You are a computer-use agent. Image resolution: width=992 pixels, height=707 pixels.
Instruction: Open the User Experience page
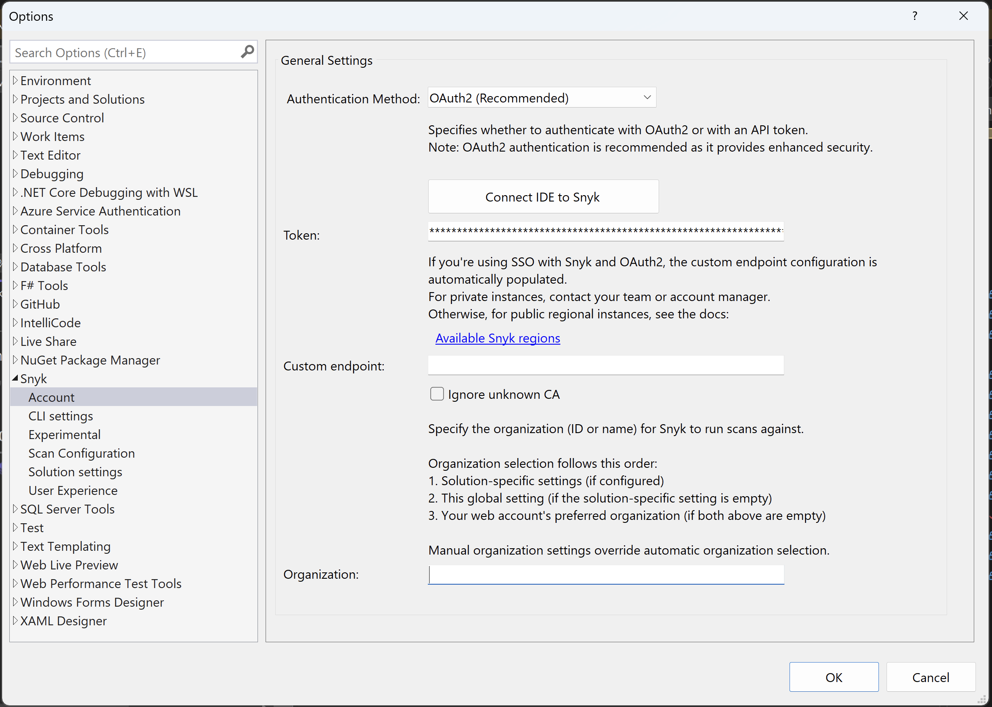(x=73, y=491)
